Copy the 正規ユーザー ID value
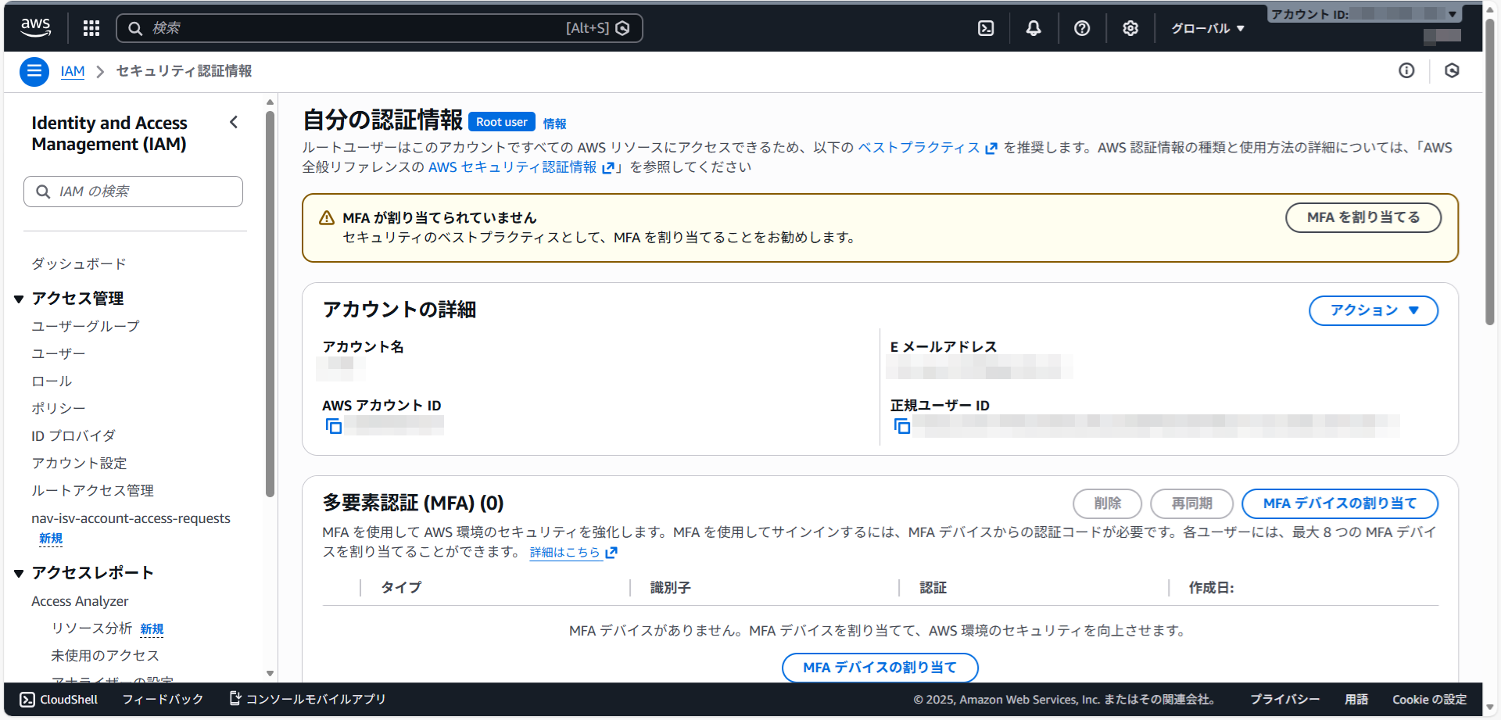This screenshot has width=1501, height=720. coord(902,426)
